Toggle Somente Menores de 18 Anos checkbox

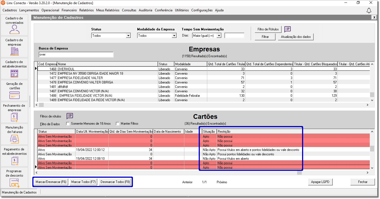click(68, 124)
